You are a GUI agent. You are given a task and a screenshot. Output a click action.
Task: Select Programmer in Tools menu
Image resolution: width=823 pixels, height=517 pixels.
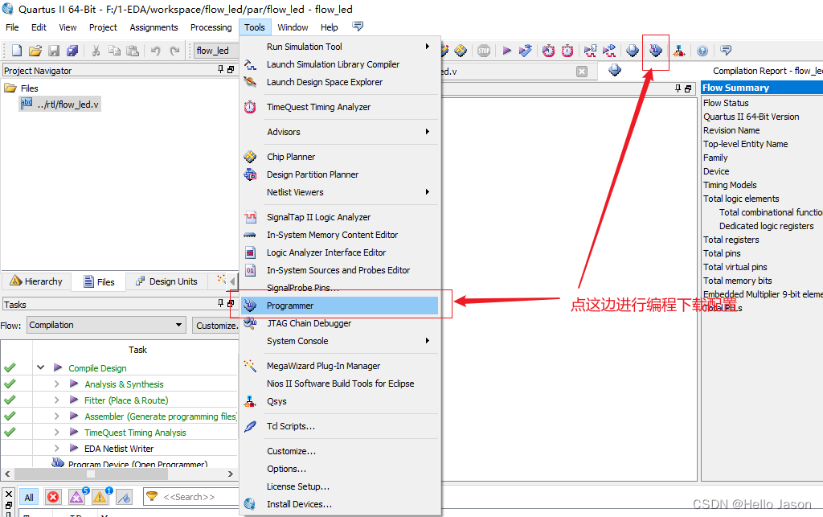pyautogui.click(x=340, y=306)
